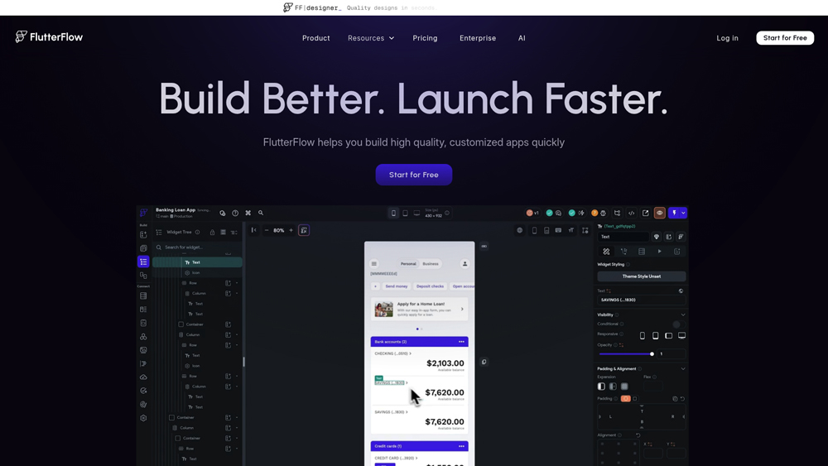The width and height of the screenshot is (828, 466).
Task: Open the code view icon
Action: click(x=631, y=214)
